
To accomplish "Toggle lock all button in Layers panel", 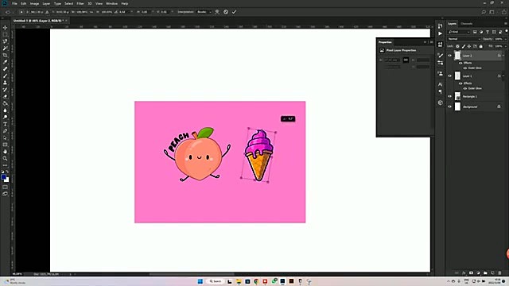I will point(480,46).
